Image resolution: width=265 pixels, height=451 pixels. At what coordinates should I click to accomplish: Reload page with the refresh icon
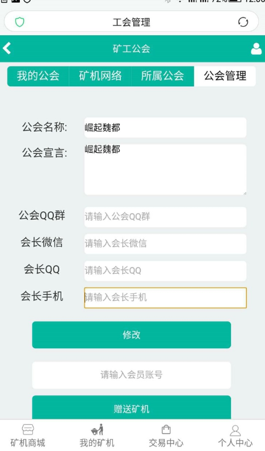coord(243,22)
